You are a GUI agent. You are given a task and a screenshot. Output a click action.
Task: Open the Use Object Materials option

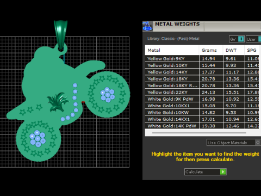(231, 143)
